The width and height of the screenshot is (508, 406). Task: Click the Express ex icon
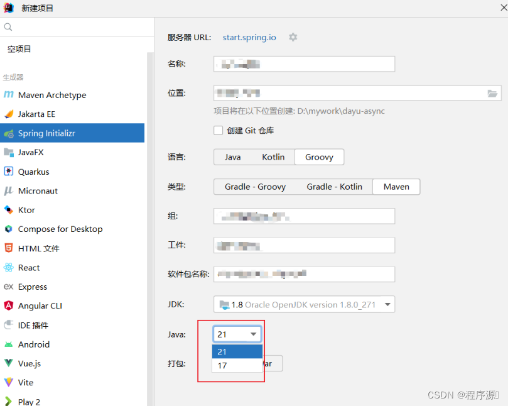8,287
